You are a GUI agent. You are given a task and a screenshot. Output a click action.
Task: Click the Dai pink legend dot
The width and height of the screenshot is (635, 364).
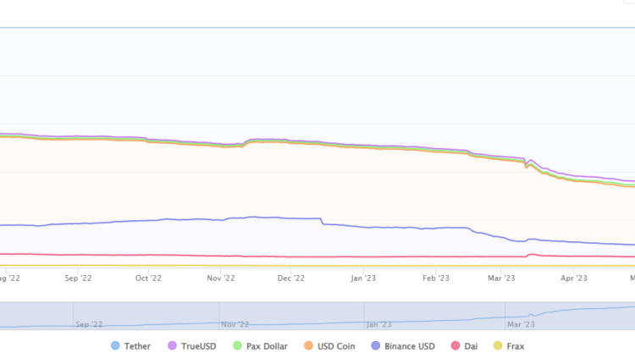click(455, 346)
